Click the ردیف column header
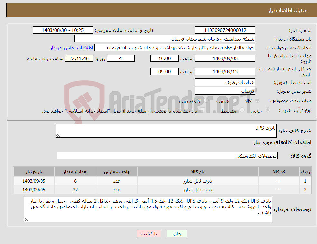This screenshot has height=244, width=317. (305, 172)
